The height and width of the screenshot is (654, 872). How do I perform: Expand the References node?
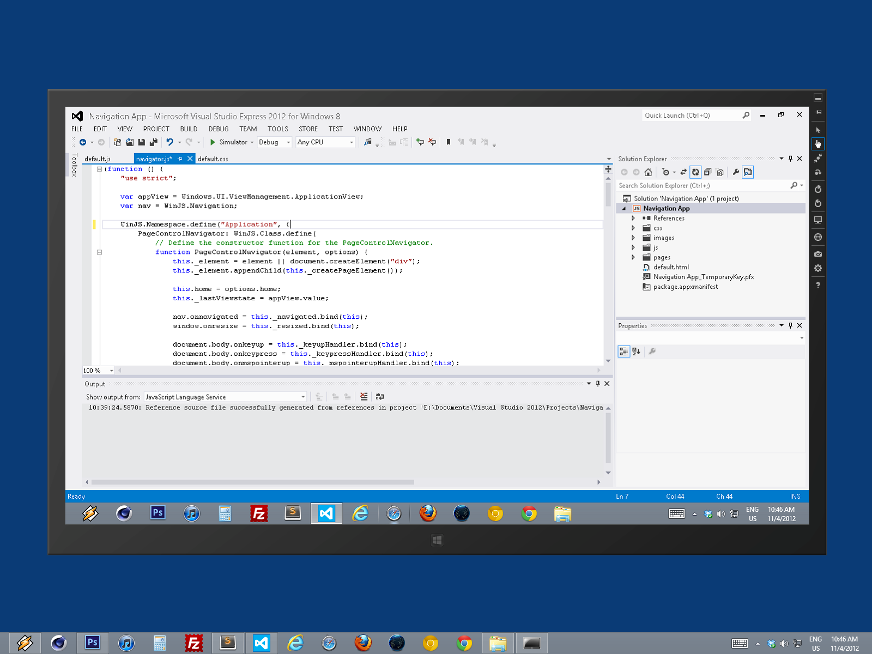[633, 218]
